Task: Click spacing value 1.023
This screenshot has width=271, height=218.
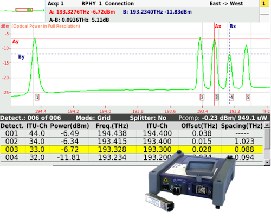Action: 244,142
